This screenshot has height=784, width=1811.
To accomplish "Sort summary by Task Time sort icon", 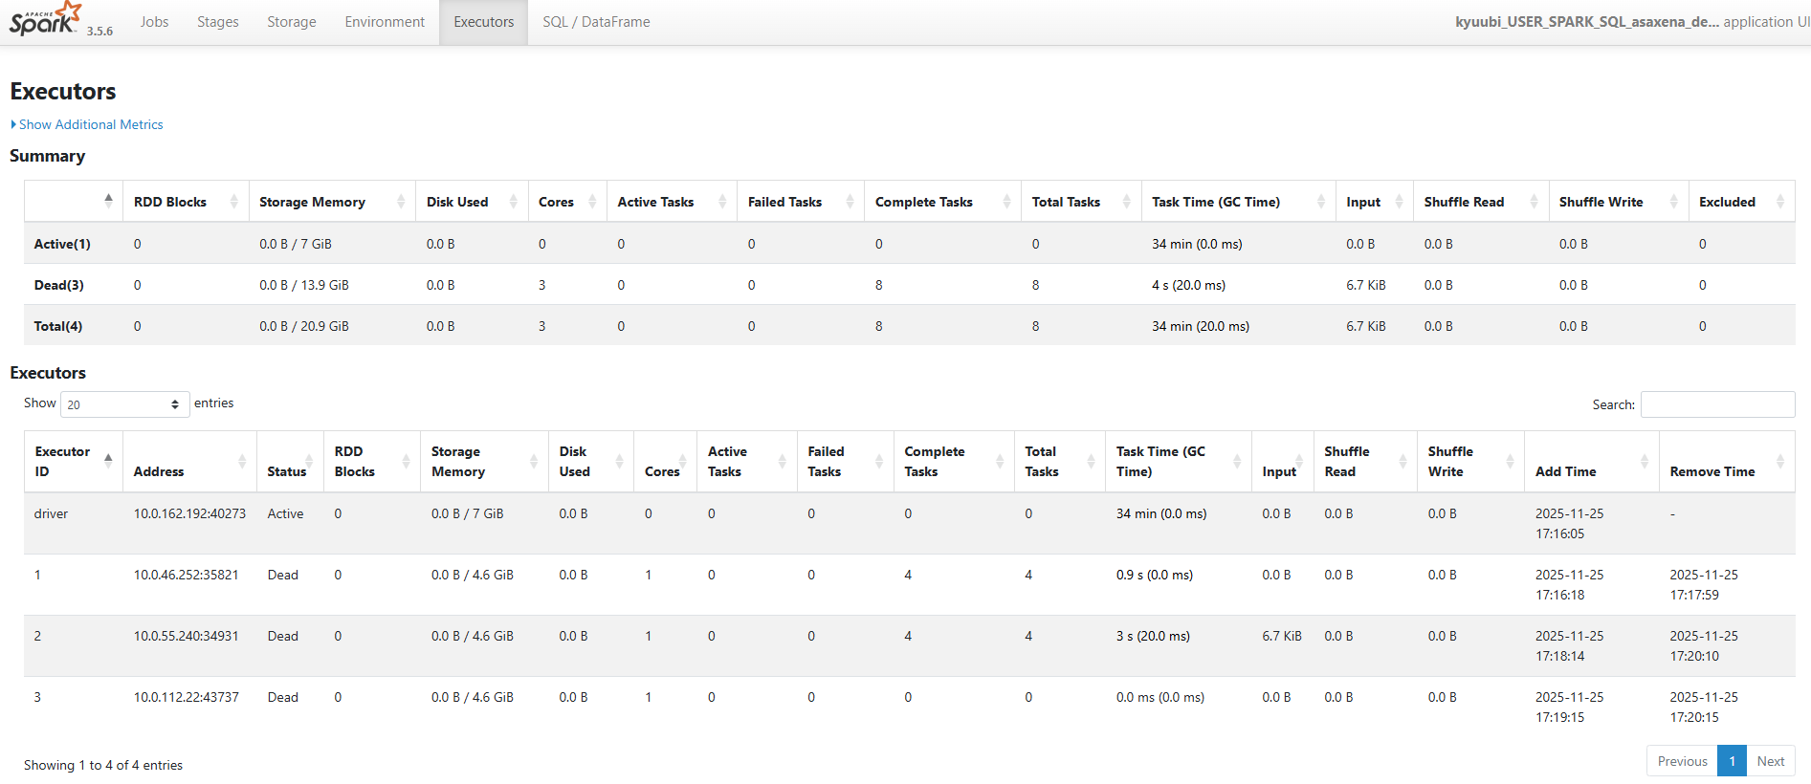I will click(1321, 202).
